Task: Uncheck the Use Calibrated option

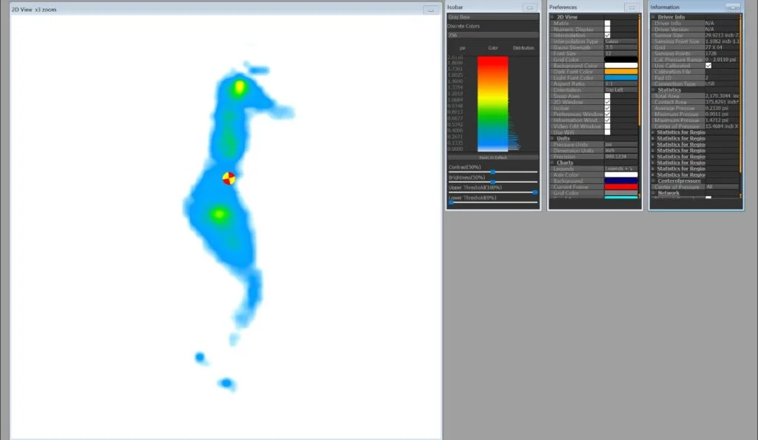Action: (708, 66)
